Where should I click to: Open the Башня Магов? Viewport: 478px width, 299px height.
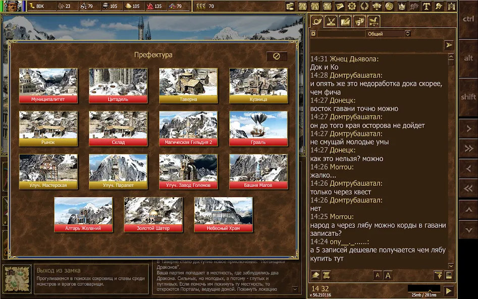click(x=258, y=172)
